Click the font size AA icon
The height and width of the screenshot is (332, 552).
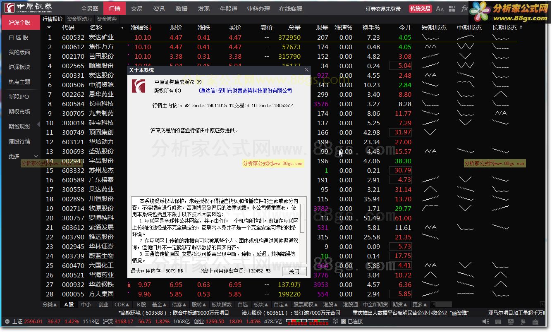coord(440,9)
